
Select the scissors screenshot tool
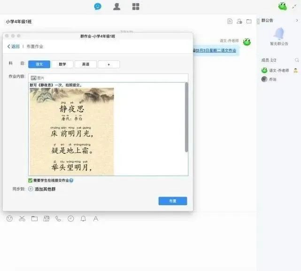(x=22, y=219)
